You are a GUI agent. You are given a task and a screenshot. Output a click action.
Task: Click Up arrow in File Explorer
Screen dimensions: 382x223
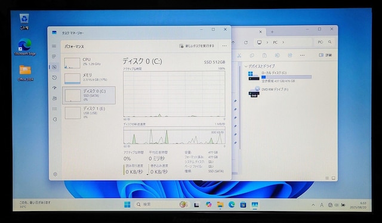pyautogui.click(x=233, y=42)
